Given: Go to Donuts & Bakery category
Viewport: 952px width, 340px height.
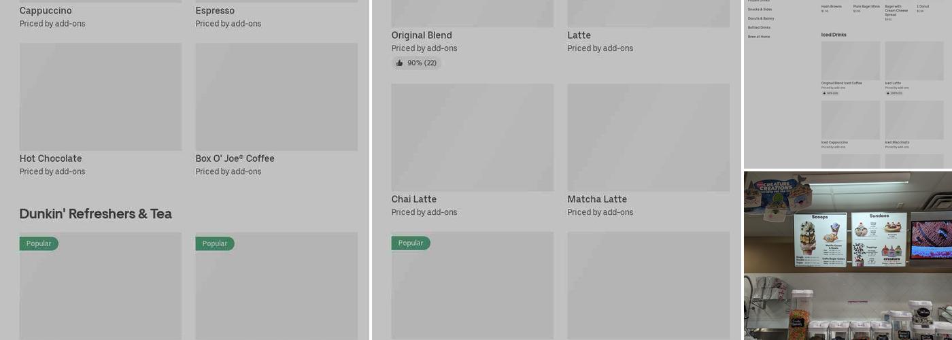Looking at the screenshot, I should click(761, 18).
